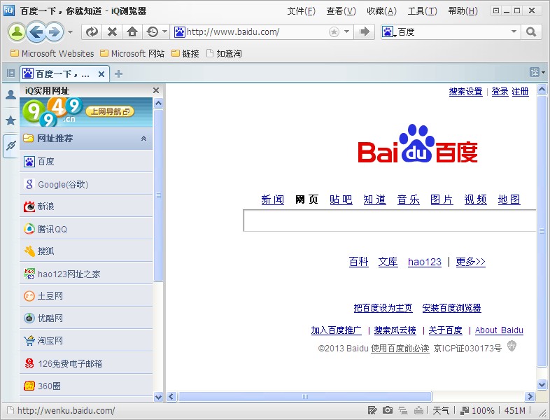Open sidebar links chain icon
The width and height of the screenshot is (550, 420).
pyautogui.click(x=11, y=146)
